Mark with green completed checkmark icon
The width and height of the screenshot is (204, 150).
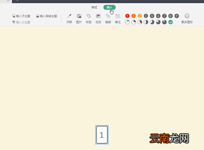tap(171, 22)
